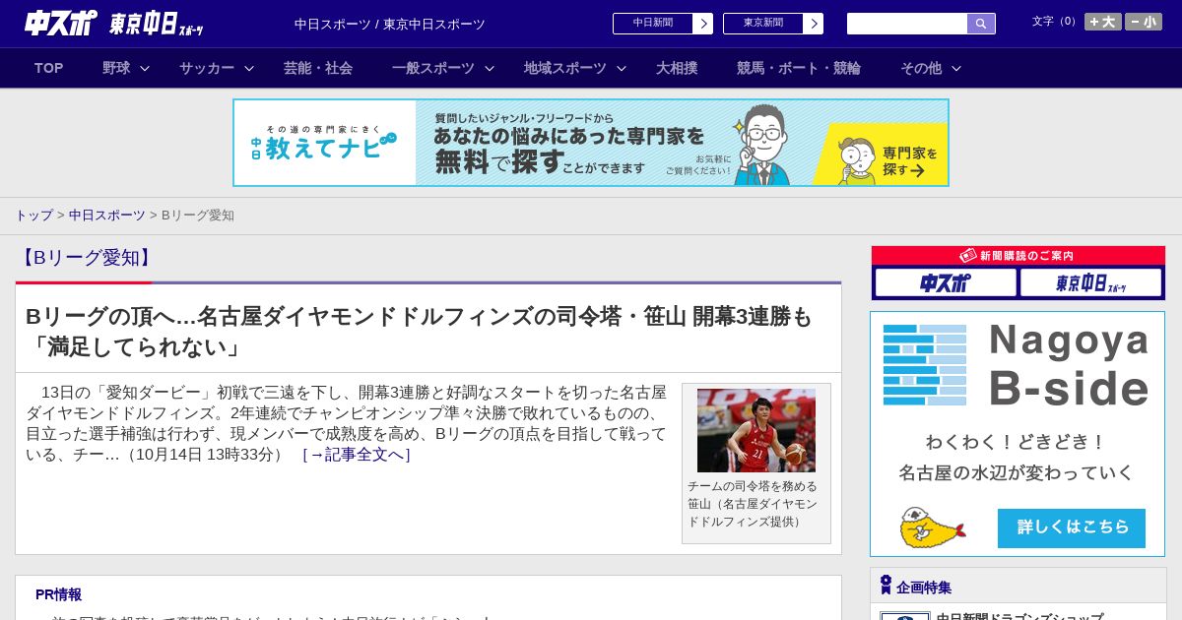Screen dimensions: 1182x620
Task: Click the 中スポ logo in header
Action: click(61, 23)
